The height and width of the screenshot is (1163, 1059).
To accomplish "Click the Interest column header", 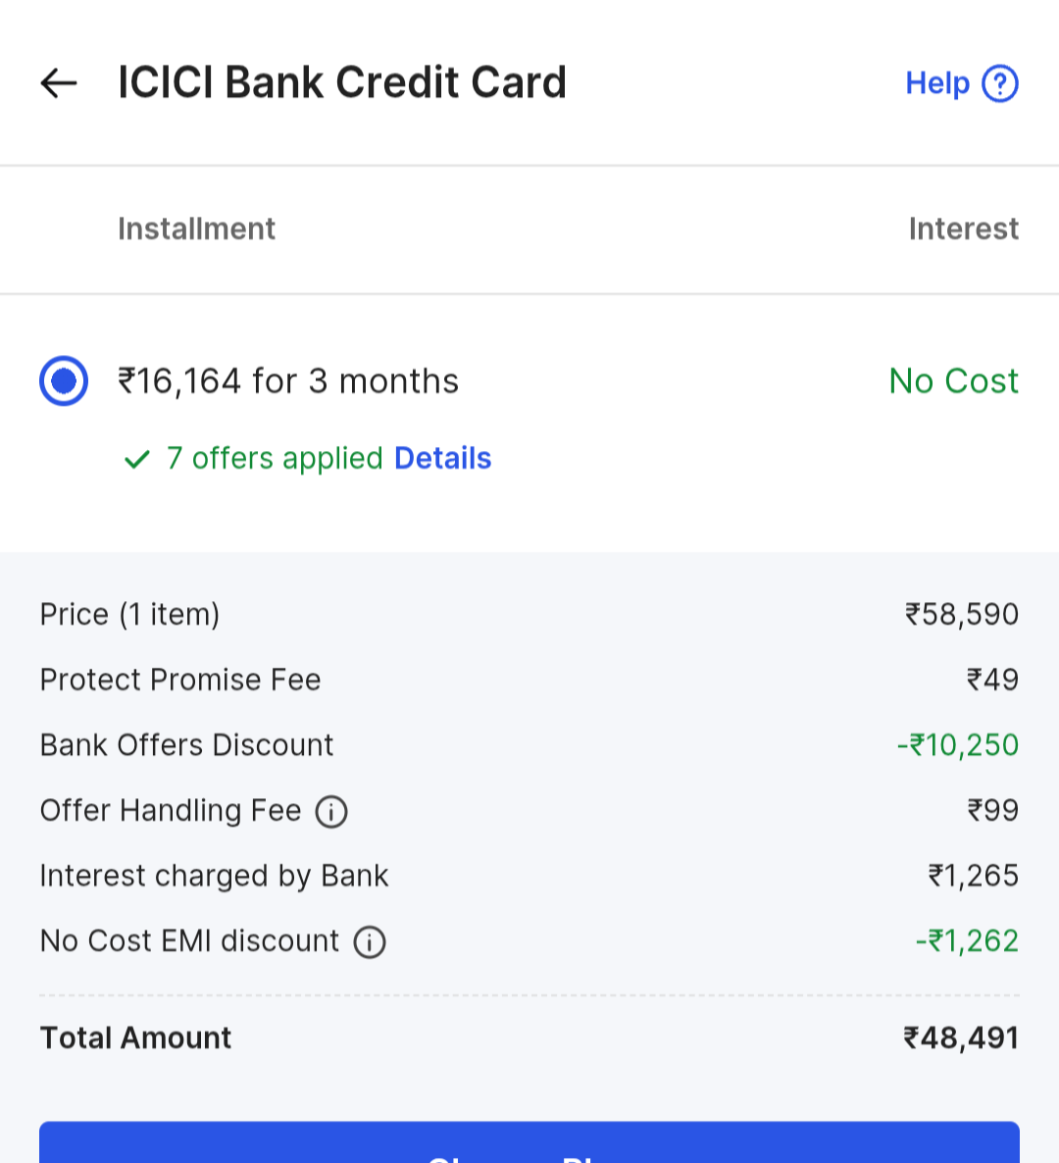I will point(963,228).
